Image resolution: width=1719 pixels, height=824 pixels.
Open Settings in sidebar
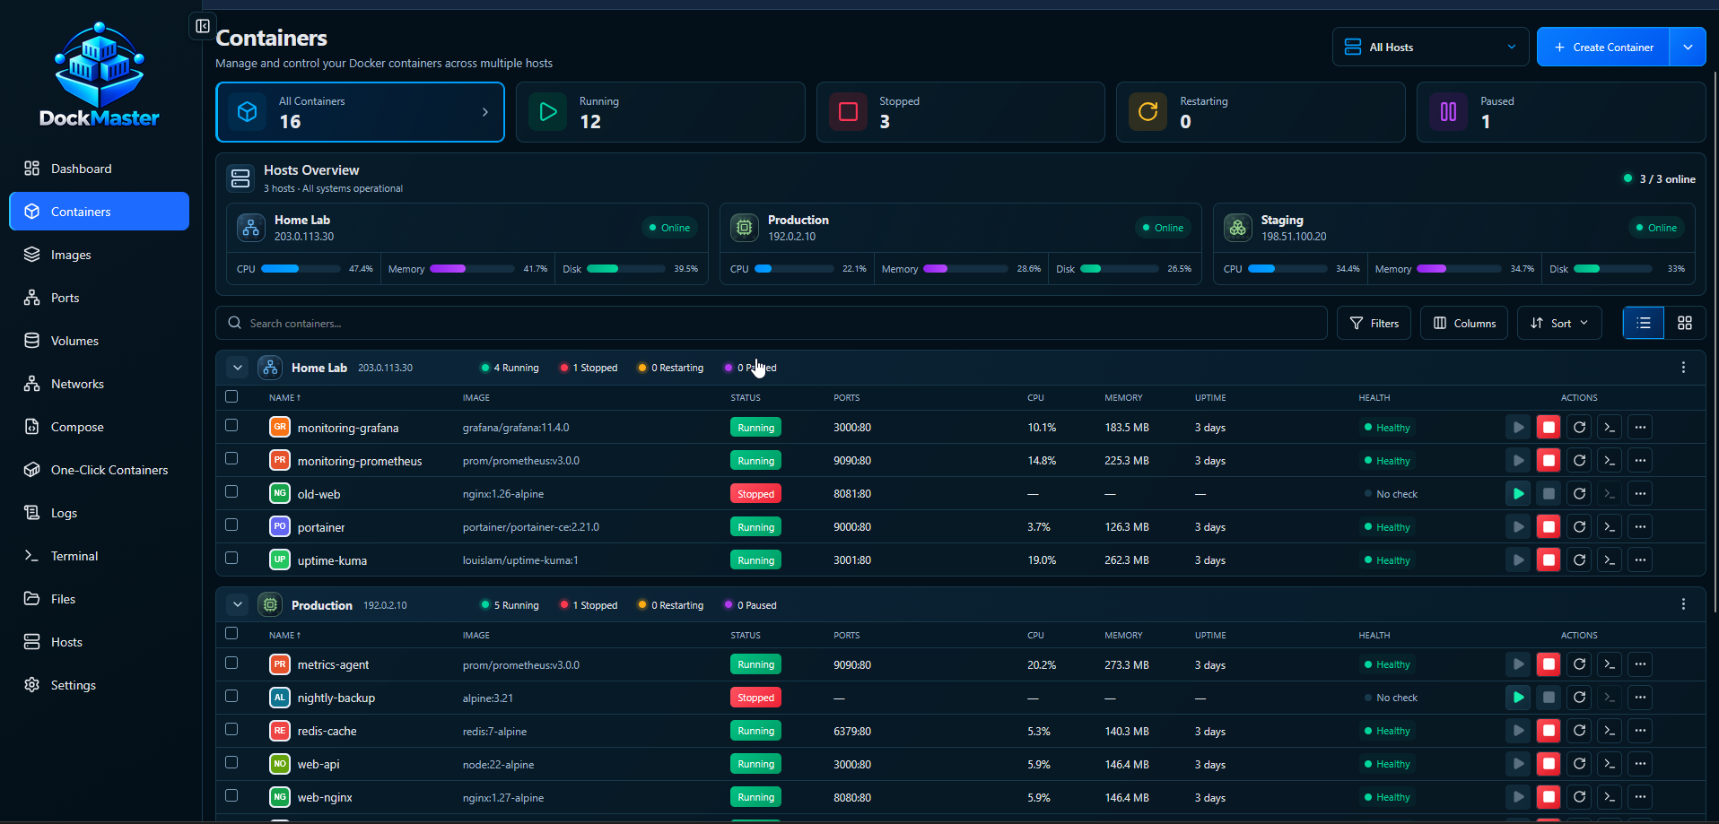[x=99, y=685]
